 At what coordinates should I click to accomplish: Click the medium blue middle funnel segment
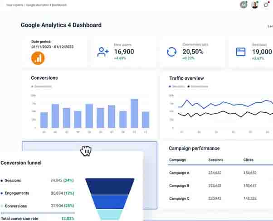click(110, 202)
